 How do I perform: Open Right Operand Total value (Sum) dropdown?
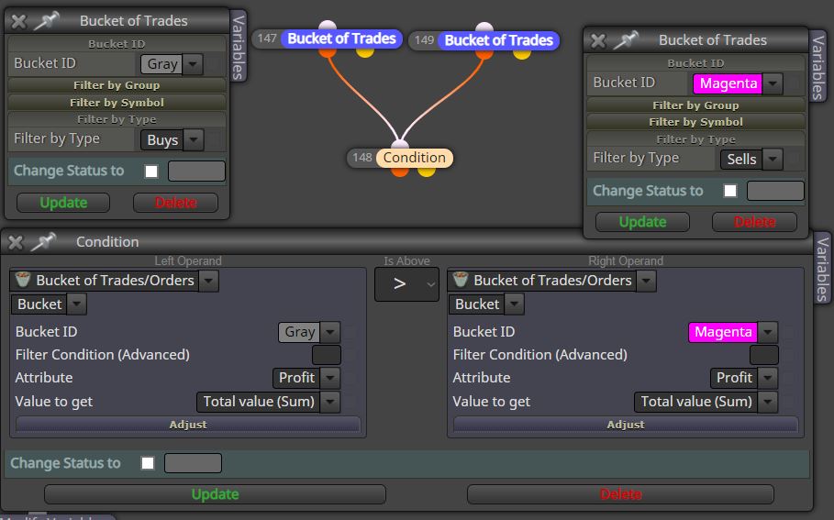(x=768, y=402)
